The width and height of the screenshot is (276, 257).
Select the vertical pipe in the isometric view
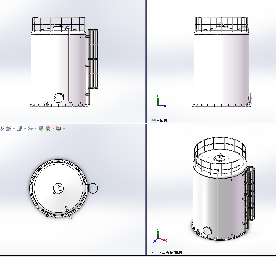[x=218, y=204]
